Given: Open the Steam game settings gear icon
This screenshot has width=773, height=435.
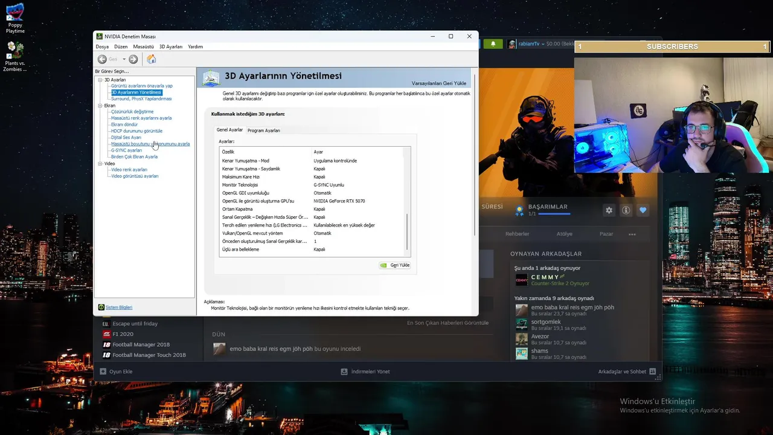Looking at the screenshot, I should [x=609, y=210].
